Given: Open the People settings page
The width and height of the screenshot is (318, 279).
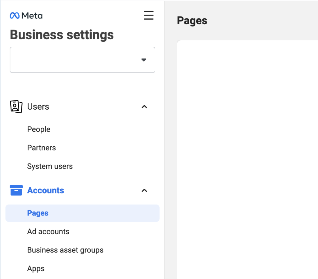Looking at the screenshot, I should click(x=39, y=129).
